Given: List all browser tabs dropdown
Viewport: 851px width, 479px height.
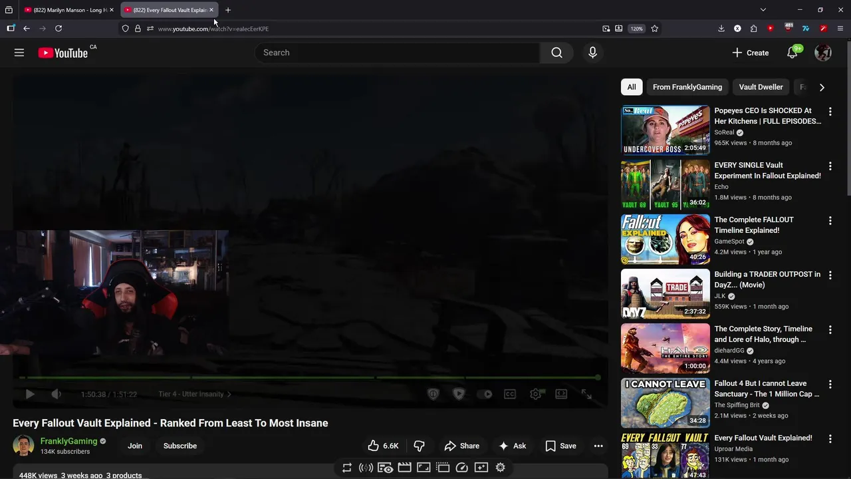Looking at the screenshot, I should (763, 10).
